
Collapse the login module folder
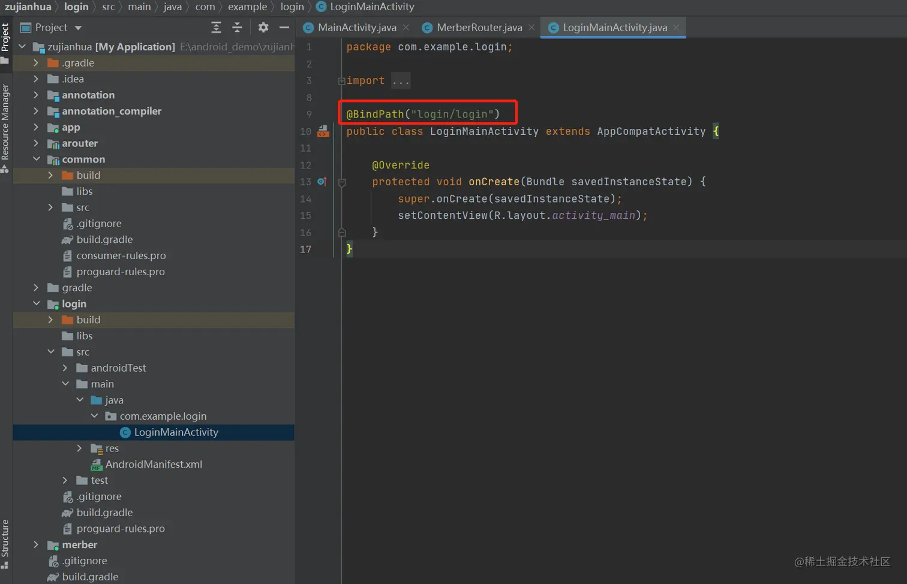coord(36,304)
